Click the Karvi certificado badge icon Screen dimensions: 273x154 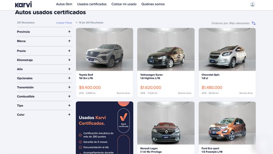tap(123, 120)
